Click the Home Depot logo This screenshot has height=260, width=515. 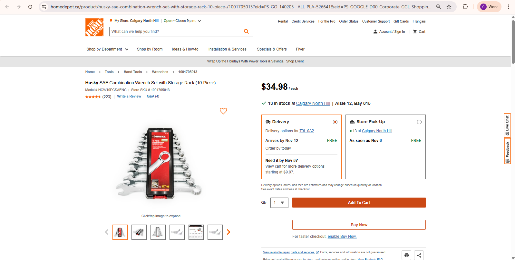94,27
